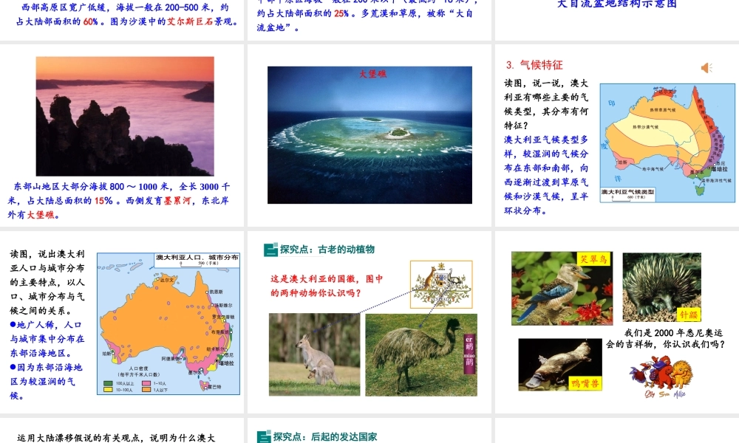Click the 温带海洋性气候 label on climate map
The width and height of the screenshot is (739, 443).
(x=717, y=180)
